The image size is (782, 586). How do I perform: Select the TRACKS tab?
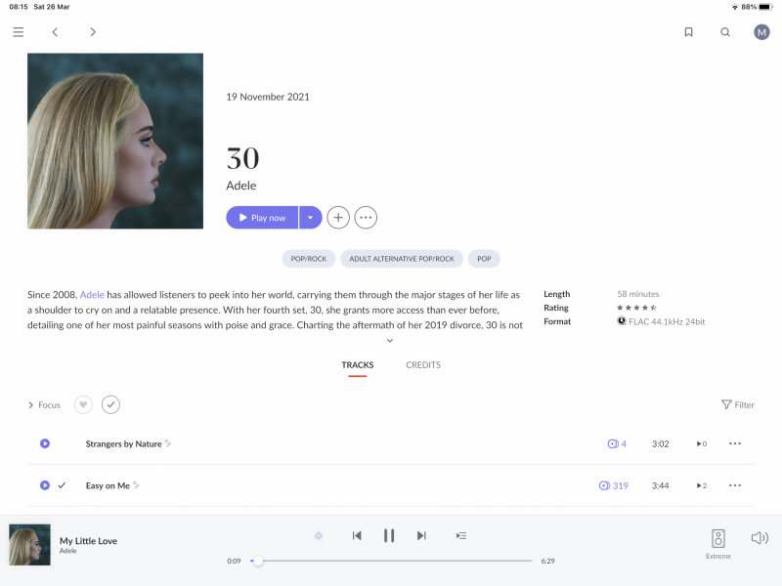357,365
